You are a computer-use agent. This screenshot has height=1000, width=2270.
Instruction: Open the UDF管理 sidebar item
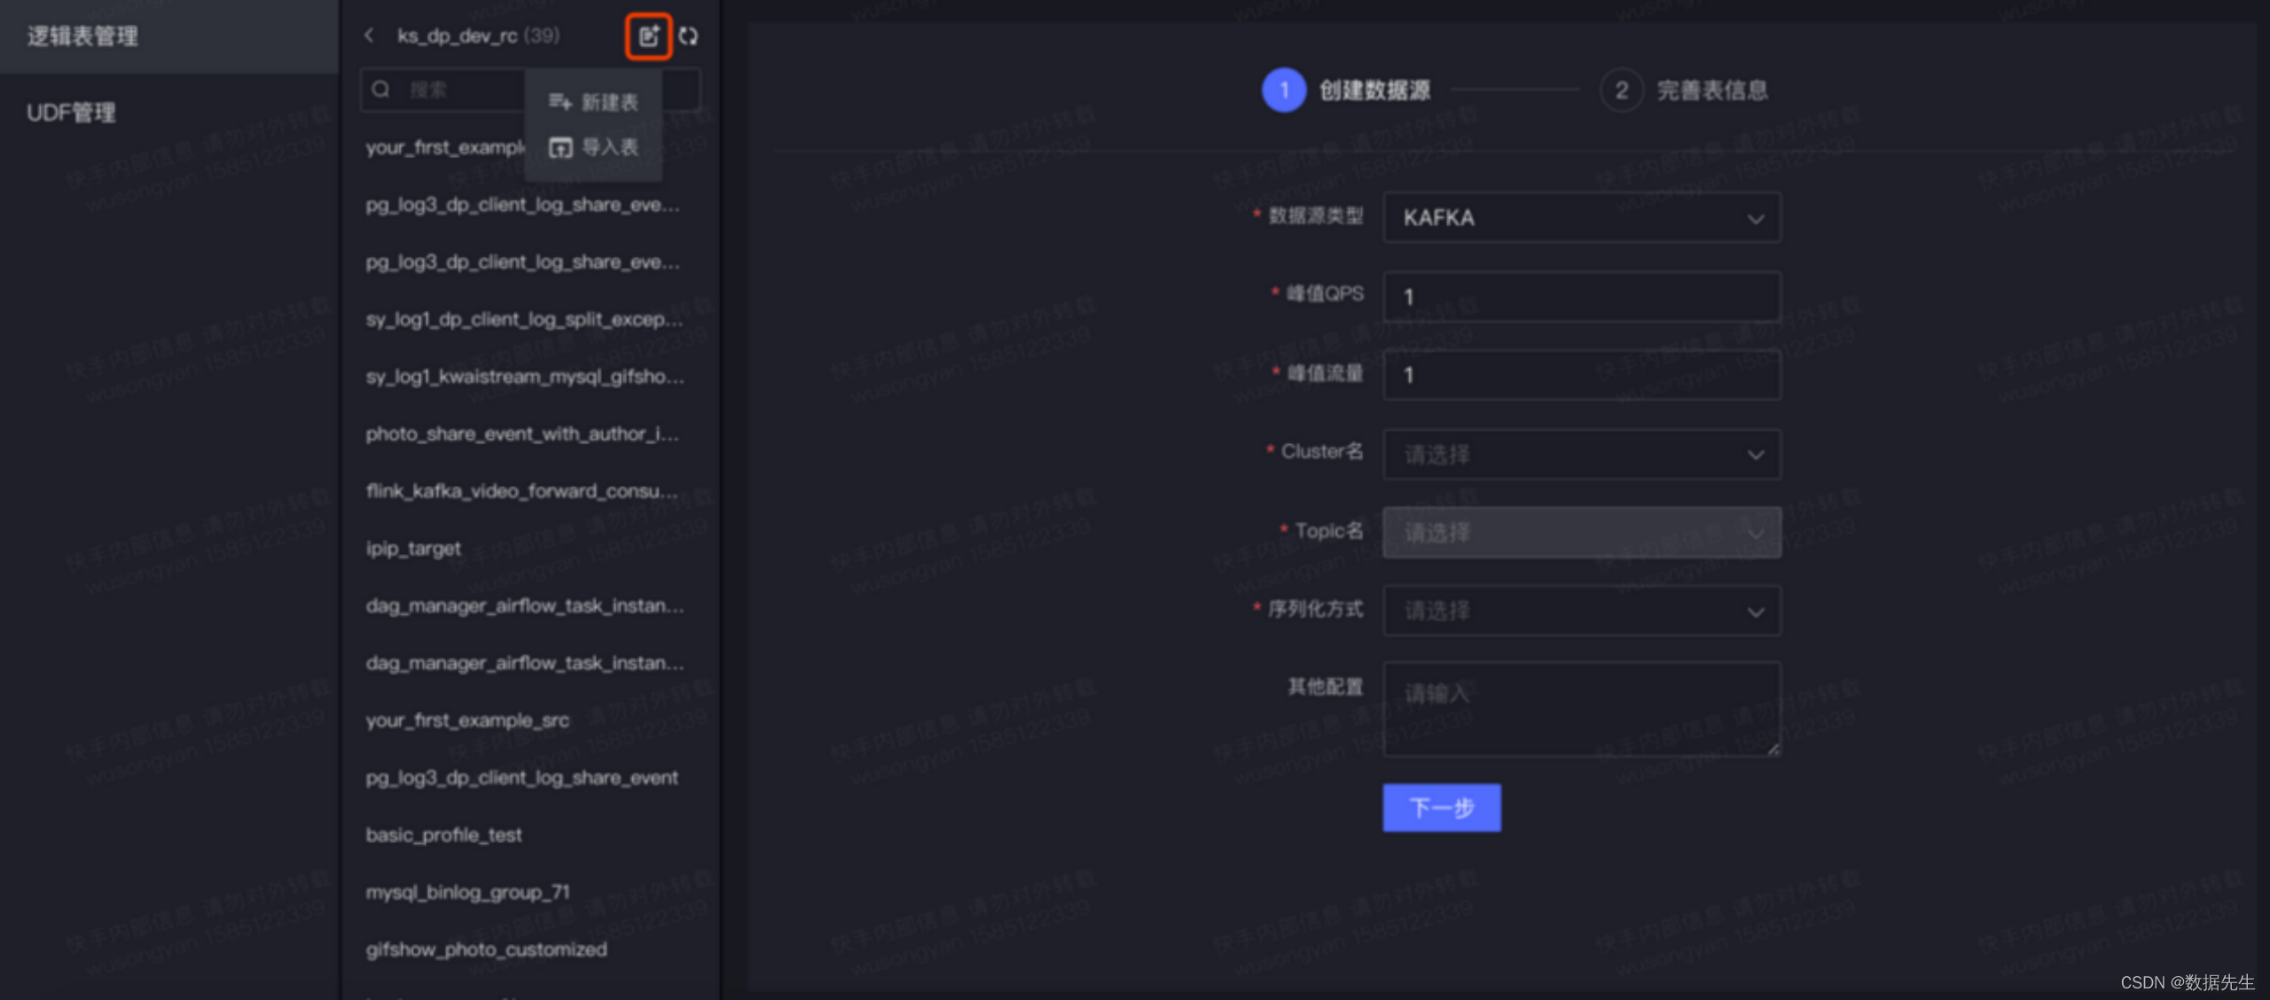[71, 113]
